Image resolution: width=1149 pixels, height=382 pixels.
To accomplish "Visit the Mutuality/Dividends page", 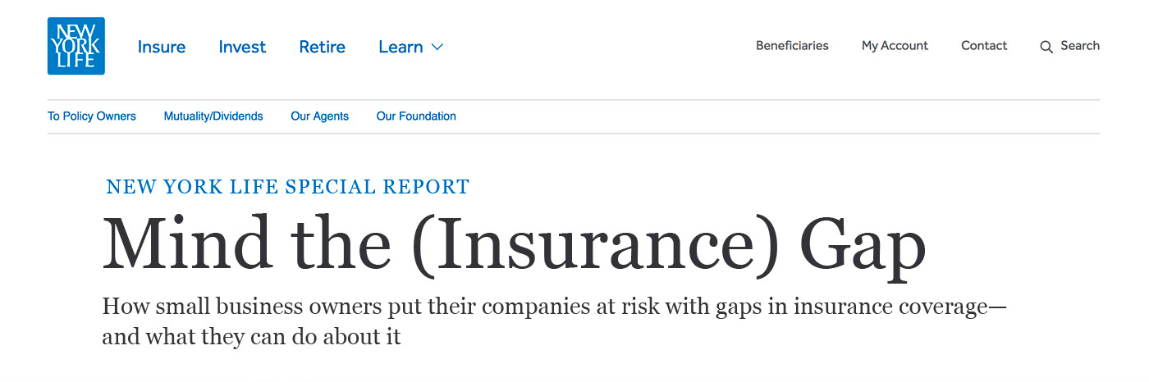I will pyautogui.click(x=213, y=116).
